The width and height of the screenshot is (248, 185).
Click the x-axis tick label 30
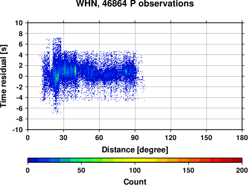point(63,138)
